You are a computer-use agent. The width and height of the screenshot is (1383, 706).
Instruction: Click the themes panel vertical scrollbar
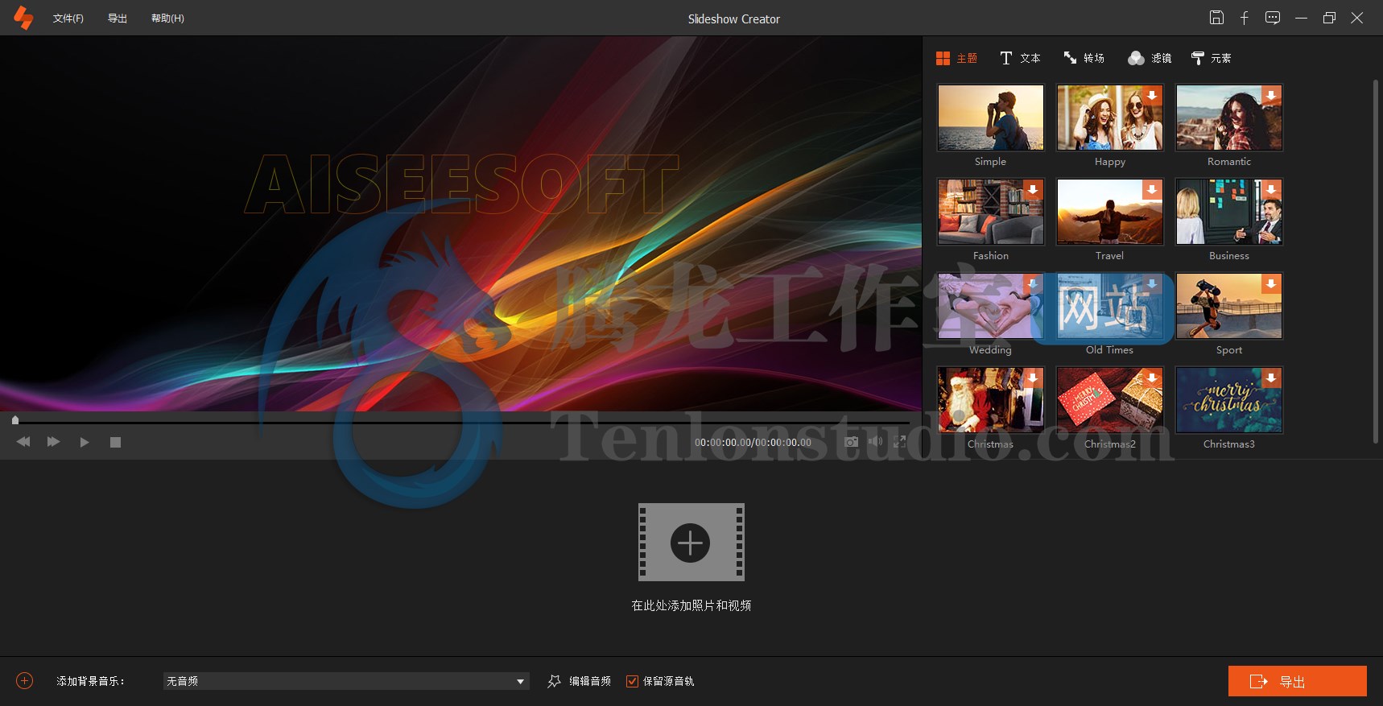(x=1375, y=262)
